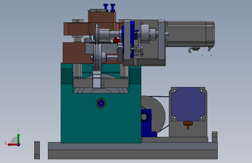
Task: Select the gray cylindrical coupling near servo motor
Action: tap(145, 34)
